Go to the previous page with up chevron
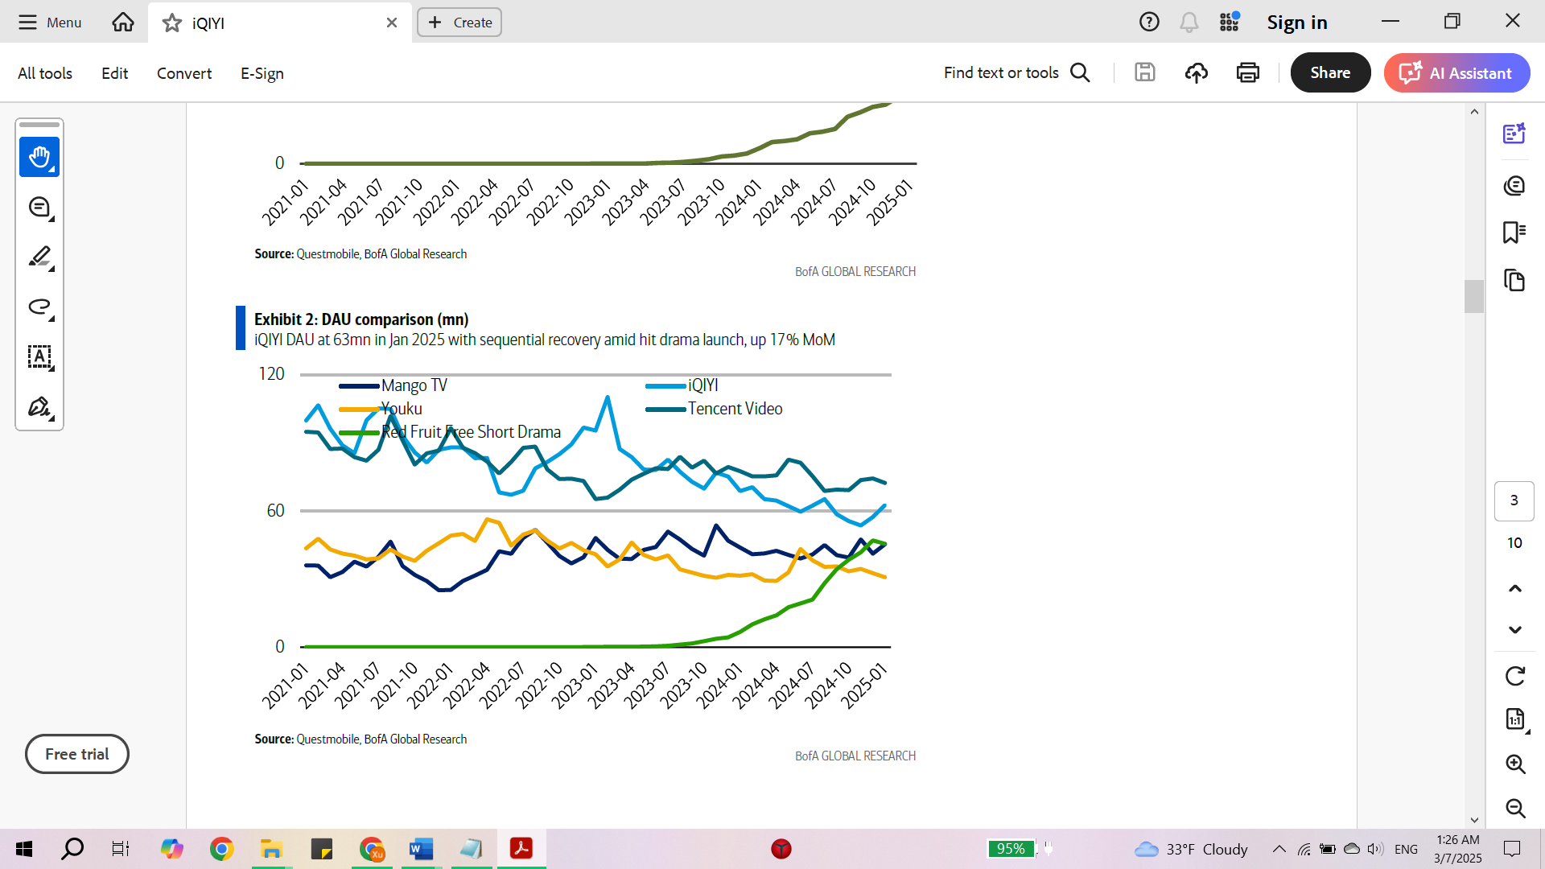The image size is (1545, 869). (1514, 588)
